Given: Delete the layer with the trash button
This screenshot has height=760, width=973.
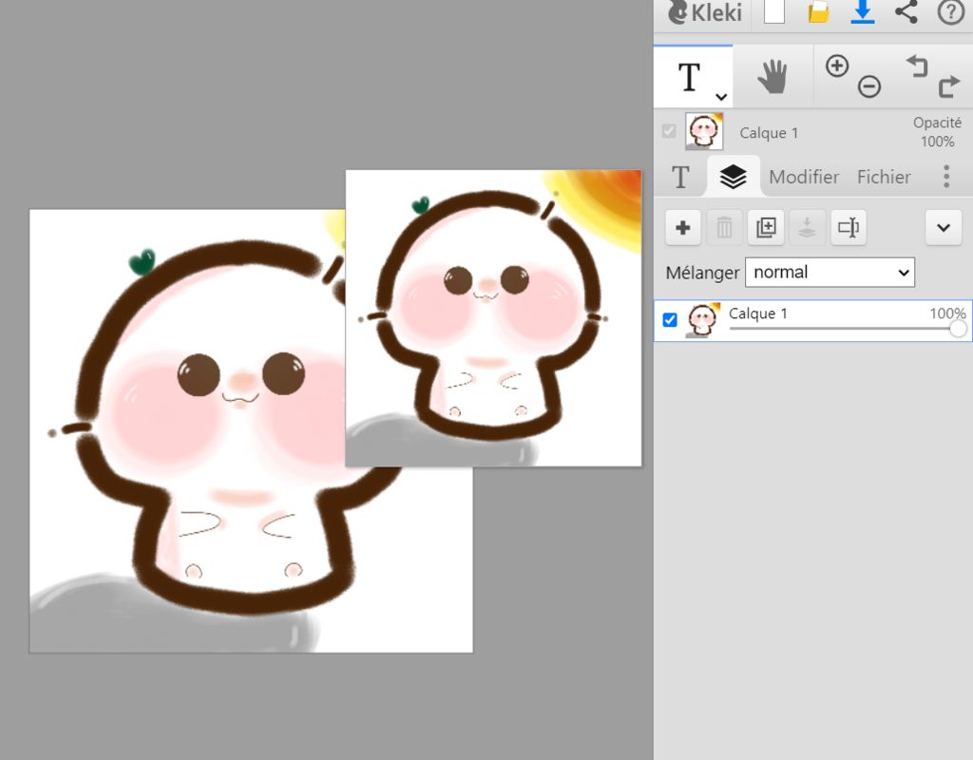Looking at the screenshot, I should pyautogui.click(x=724, y=227).
